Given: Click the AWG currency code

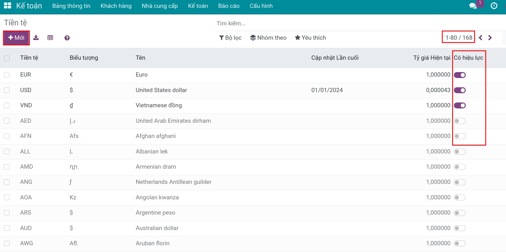Looking at the screenshot, I should pyautogui.click(x=26, y=243).
